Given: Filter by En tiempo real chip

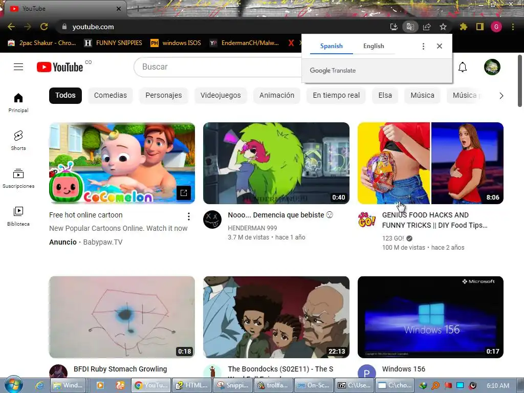Looking at the screenshot, I should 336,96.
